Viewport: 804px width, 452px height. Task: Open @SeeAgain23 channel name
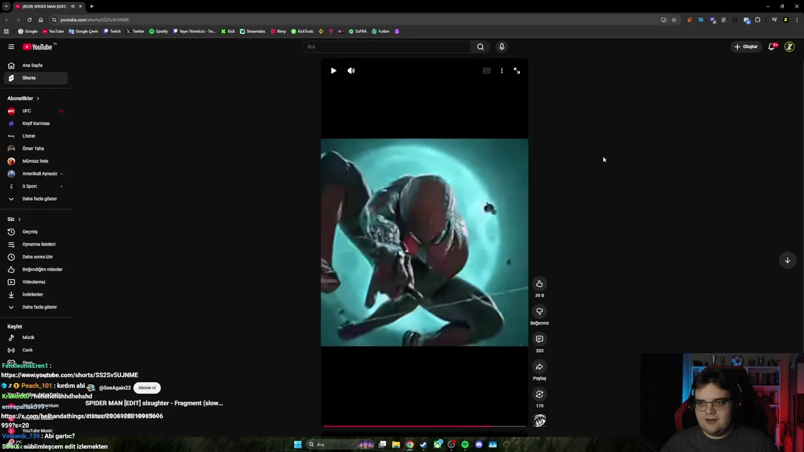[x=114, y=388]
